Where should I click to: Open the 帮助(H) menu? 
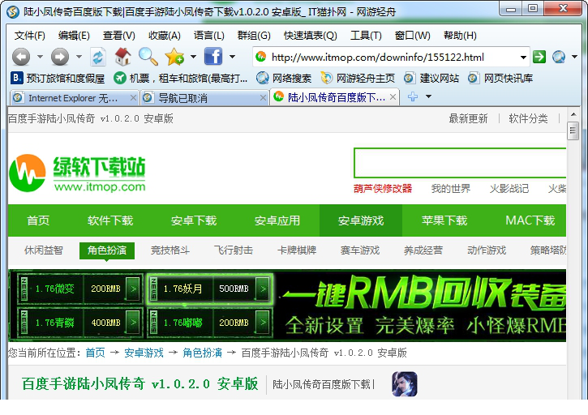coord(460,36)
